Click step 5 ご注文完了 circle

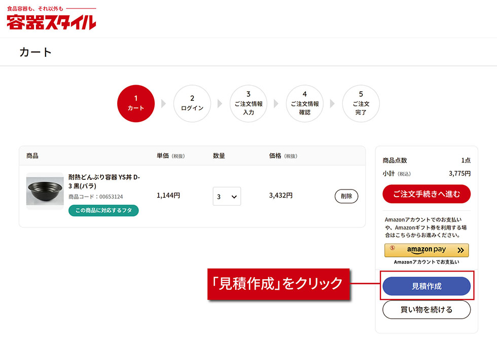361,103
